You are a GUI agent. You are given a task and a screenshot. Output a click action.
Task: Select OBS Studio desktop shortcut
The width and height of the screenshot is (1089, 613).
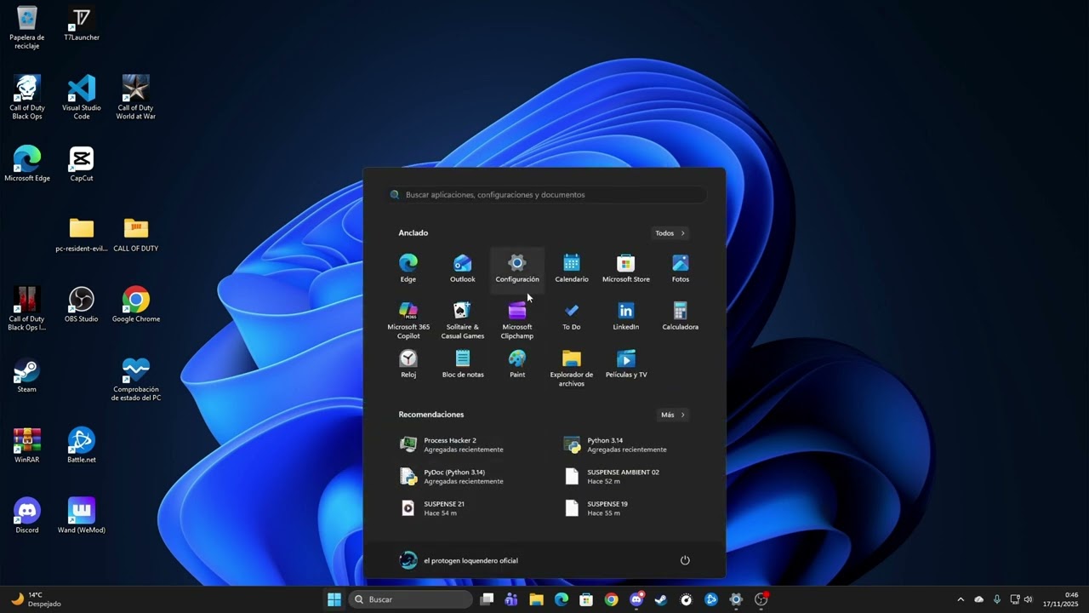82,305
